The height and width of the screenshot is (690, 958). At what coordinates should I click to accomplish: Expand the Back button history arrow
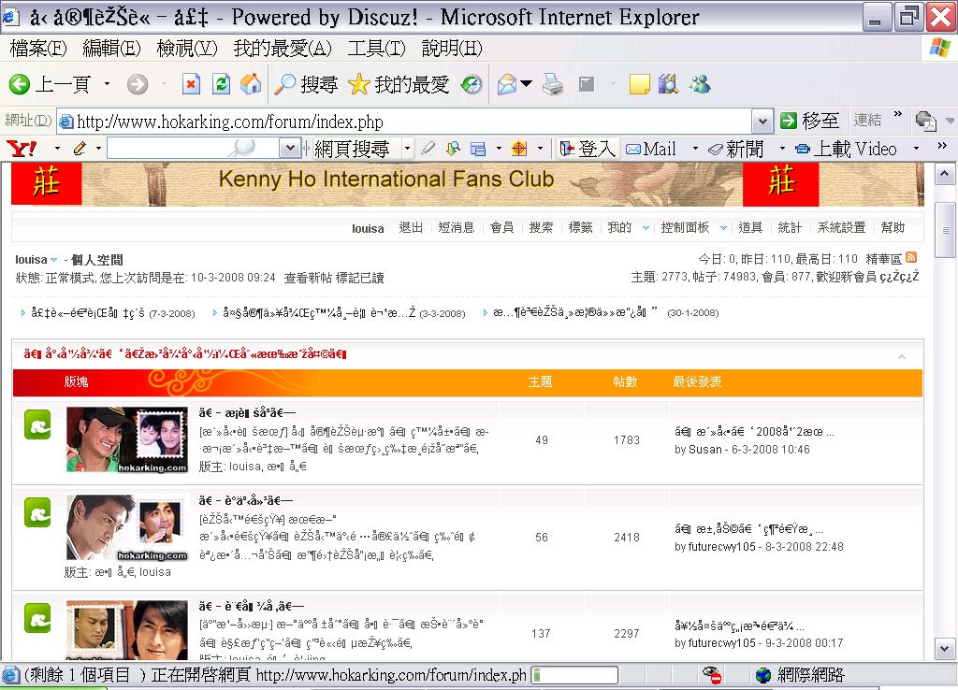tap(107, 84)
